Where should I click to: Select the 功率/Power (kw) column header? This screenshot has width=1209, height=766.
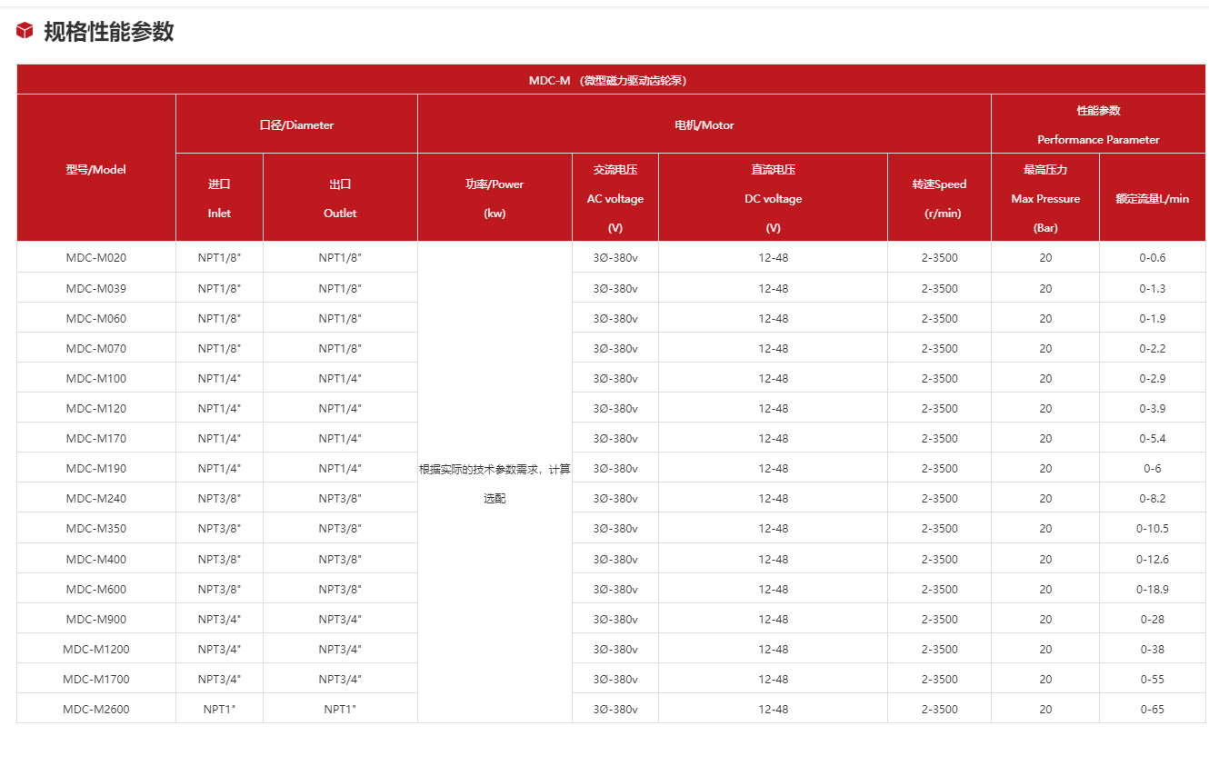click(x=495, y=198)
